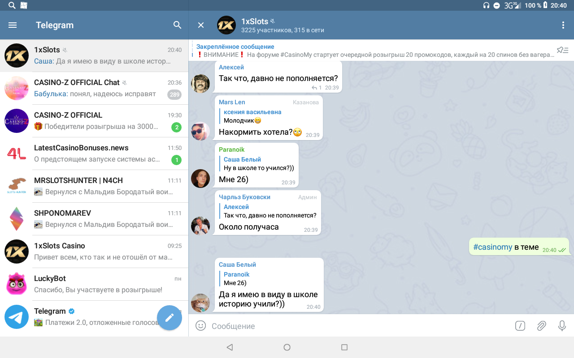
Task: Click the 289 unread badge
Action: (174, 94)
